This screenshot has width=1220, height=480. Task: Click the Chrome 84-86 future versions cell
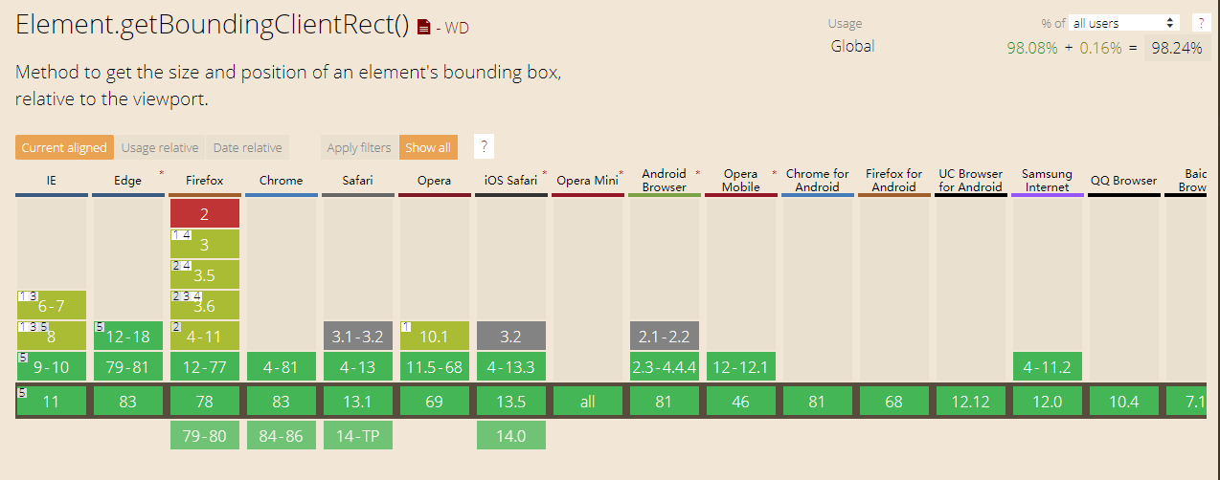(x=281, y=436)
